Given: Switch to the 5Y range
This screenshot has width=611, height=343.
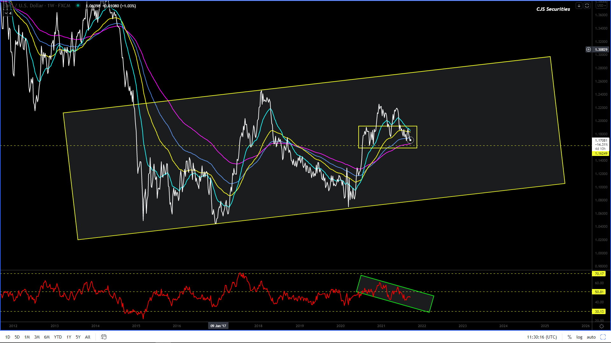Looking at the screenshot, I should [78, 337].
